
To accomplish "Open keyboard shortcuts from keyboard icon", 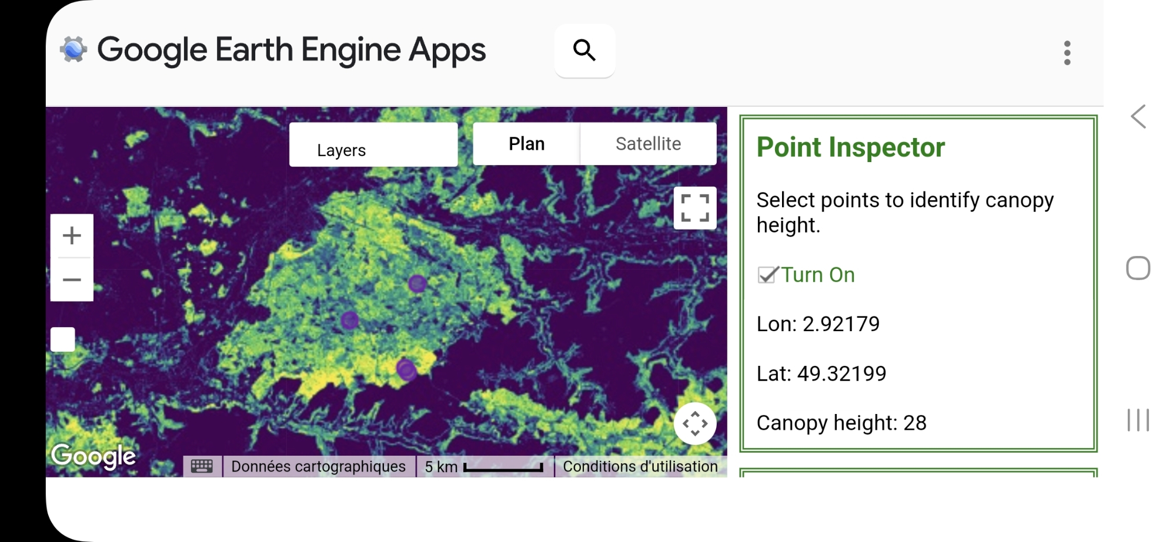I will (x=202, y=466).
